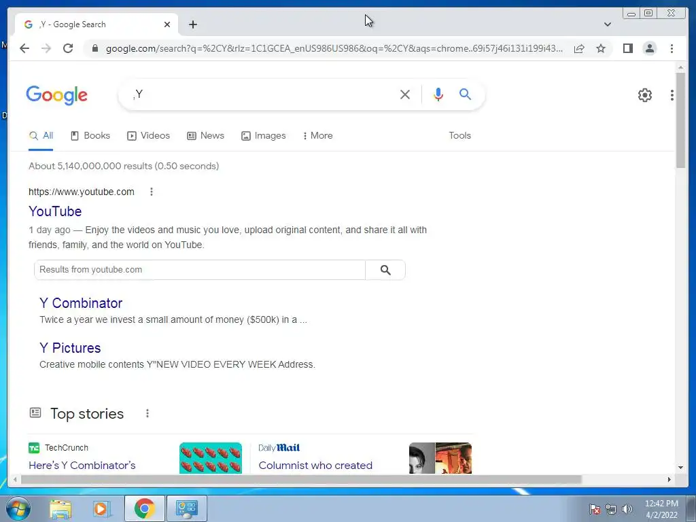Click the 'Results from youtube.com' field
This screenshot has width=696, height=522.
200,270
